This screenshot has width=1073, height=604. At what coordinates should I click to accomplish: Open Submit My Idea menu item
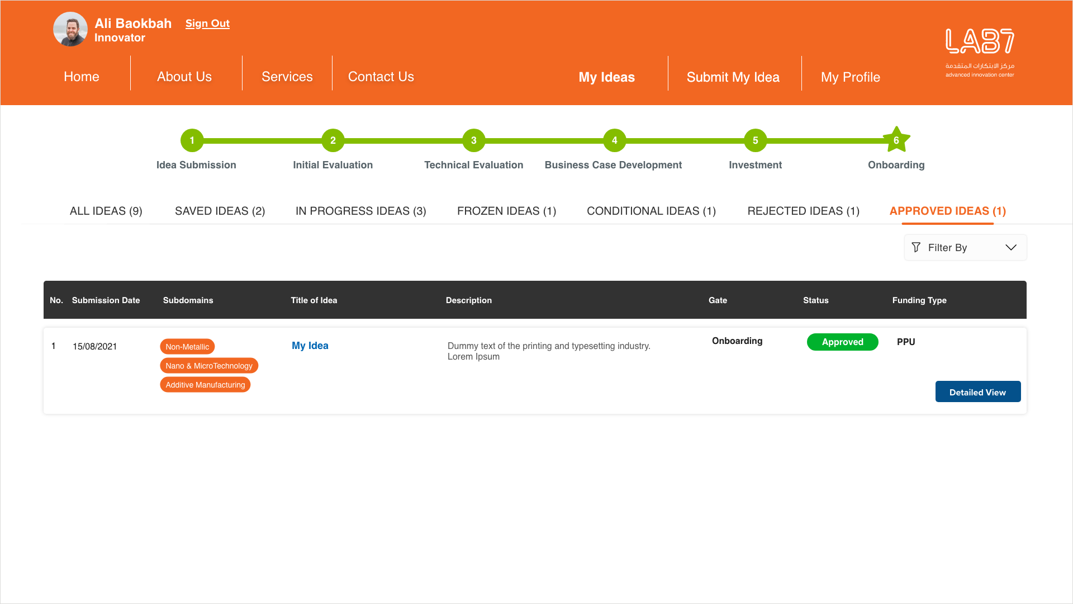pos(733,77)
